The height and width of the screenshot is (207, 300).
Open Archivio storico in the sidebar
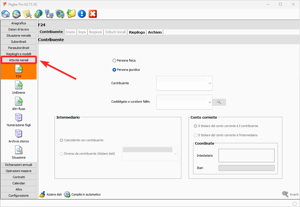coord(19,136)
